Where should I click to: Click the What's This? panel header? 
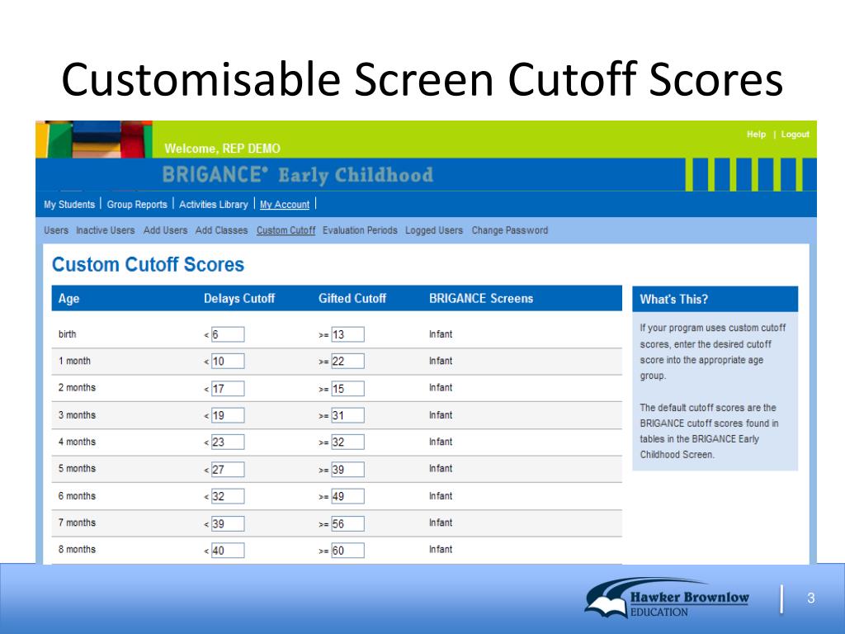click(x=715, y=299)
